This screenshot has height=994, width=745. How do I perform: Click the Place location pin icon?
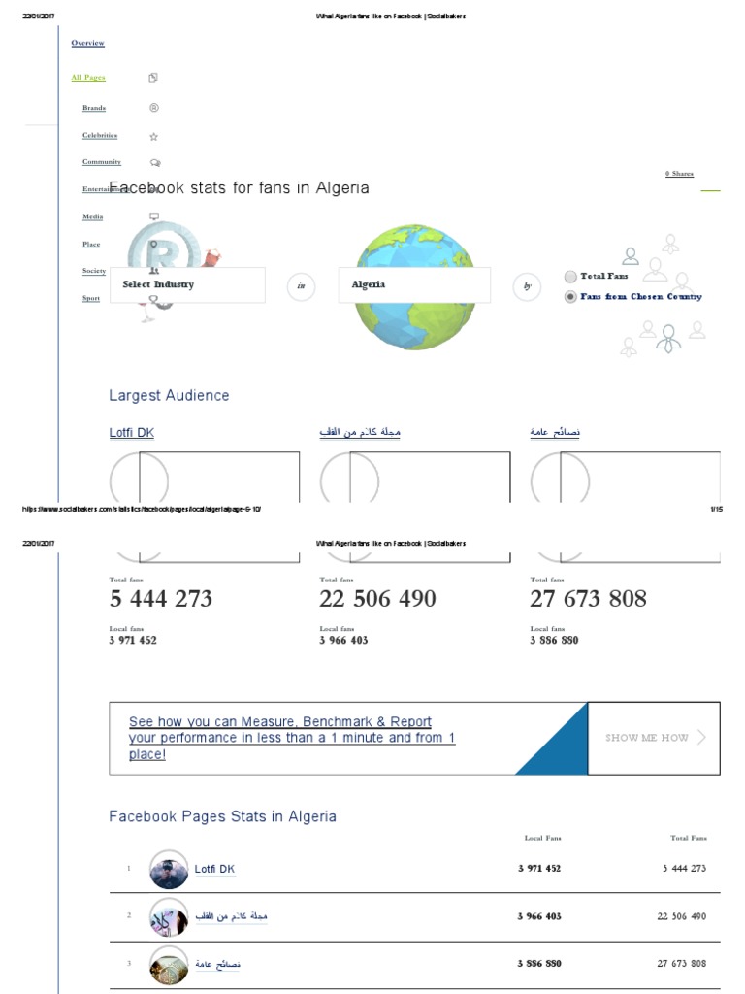(x=153, y=244)
